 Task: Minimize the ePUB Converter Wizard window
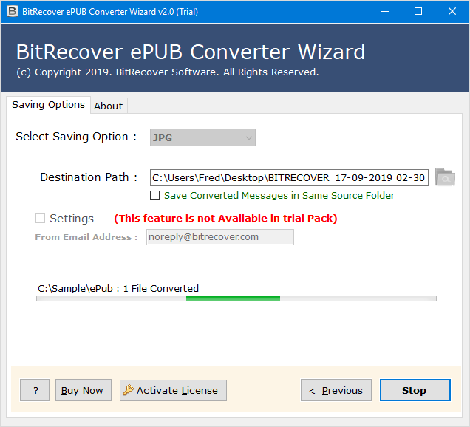click(385, 11)
